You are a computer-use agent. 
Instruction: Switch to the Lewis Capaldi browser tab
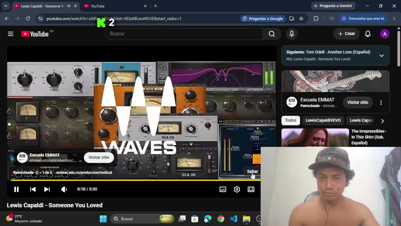pyautogui.click(x=42, y=6)
